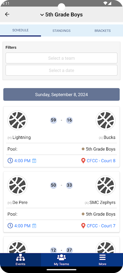Switch to the Brackets tab
Viewport: 123px width, 273px height.
pos(102,31)
